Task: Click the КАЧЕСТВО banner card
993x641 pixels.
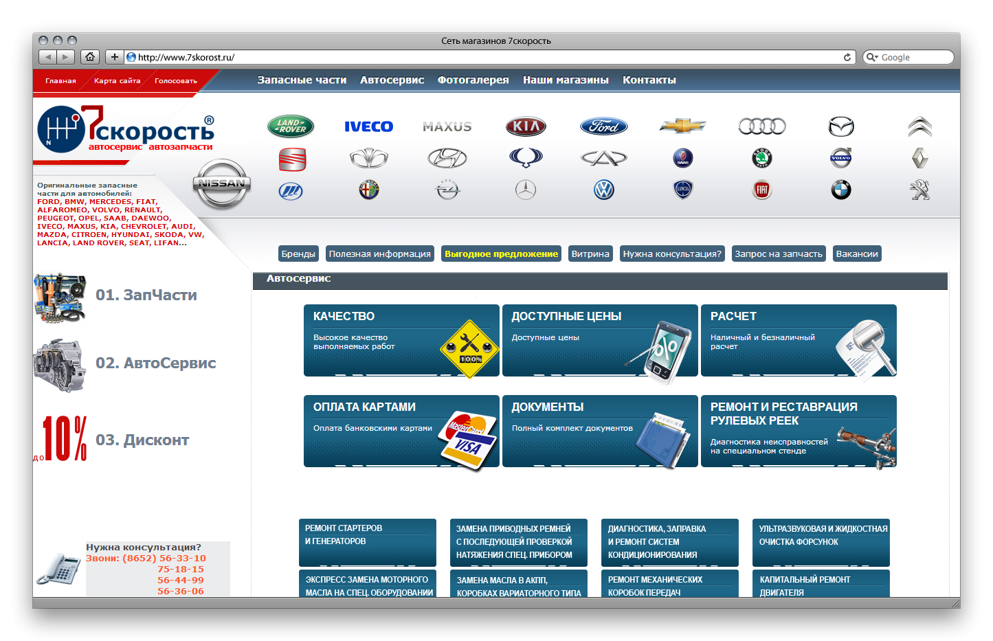Action: [401, 341]
